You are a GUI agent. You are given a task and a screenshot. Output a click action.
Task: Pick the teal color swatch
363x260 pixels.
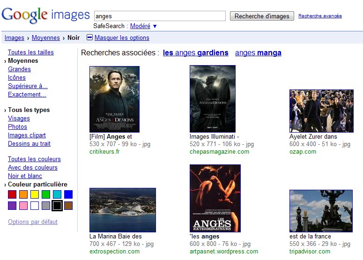coord(57,194)
